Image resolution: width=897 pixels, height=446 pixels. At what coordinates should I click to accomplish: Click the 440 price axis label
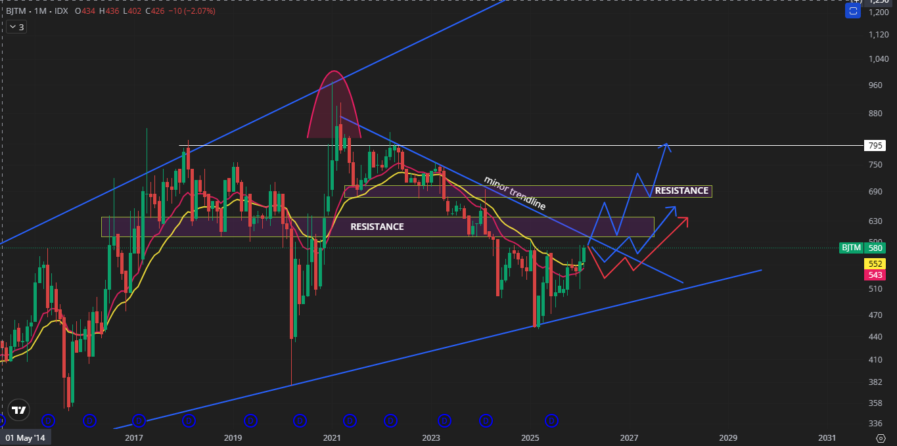tap(875, 337)
